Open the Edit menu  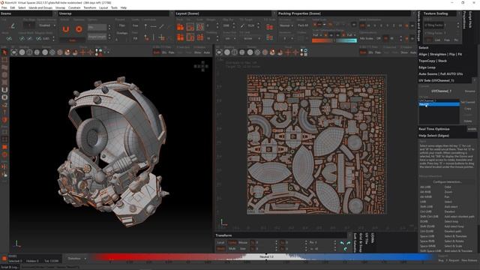pyautogui.click(x=13, y=7)
